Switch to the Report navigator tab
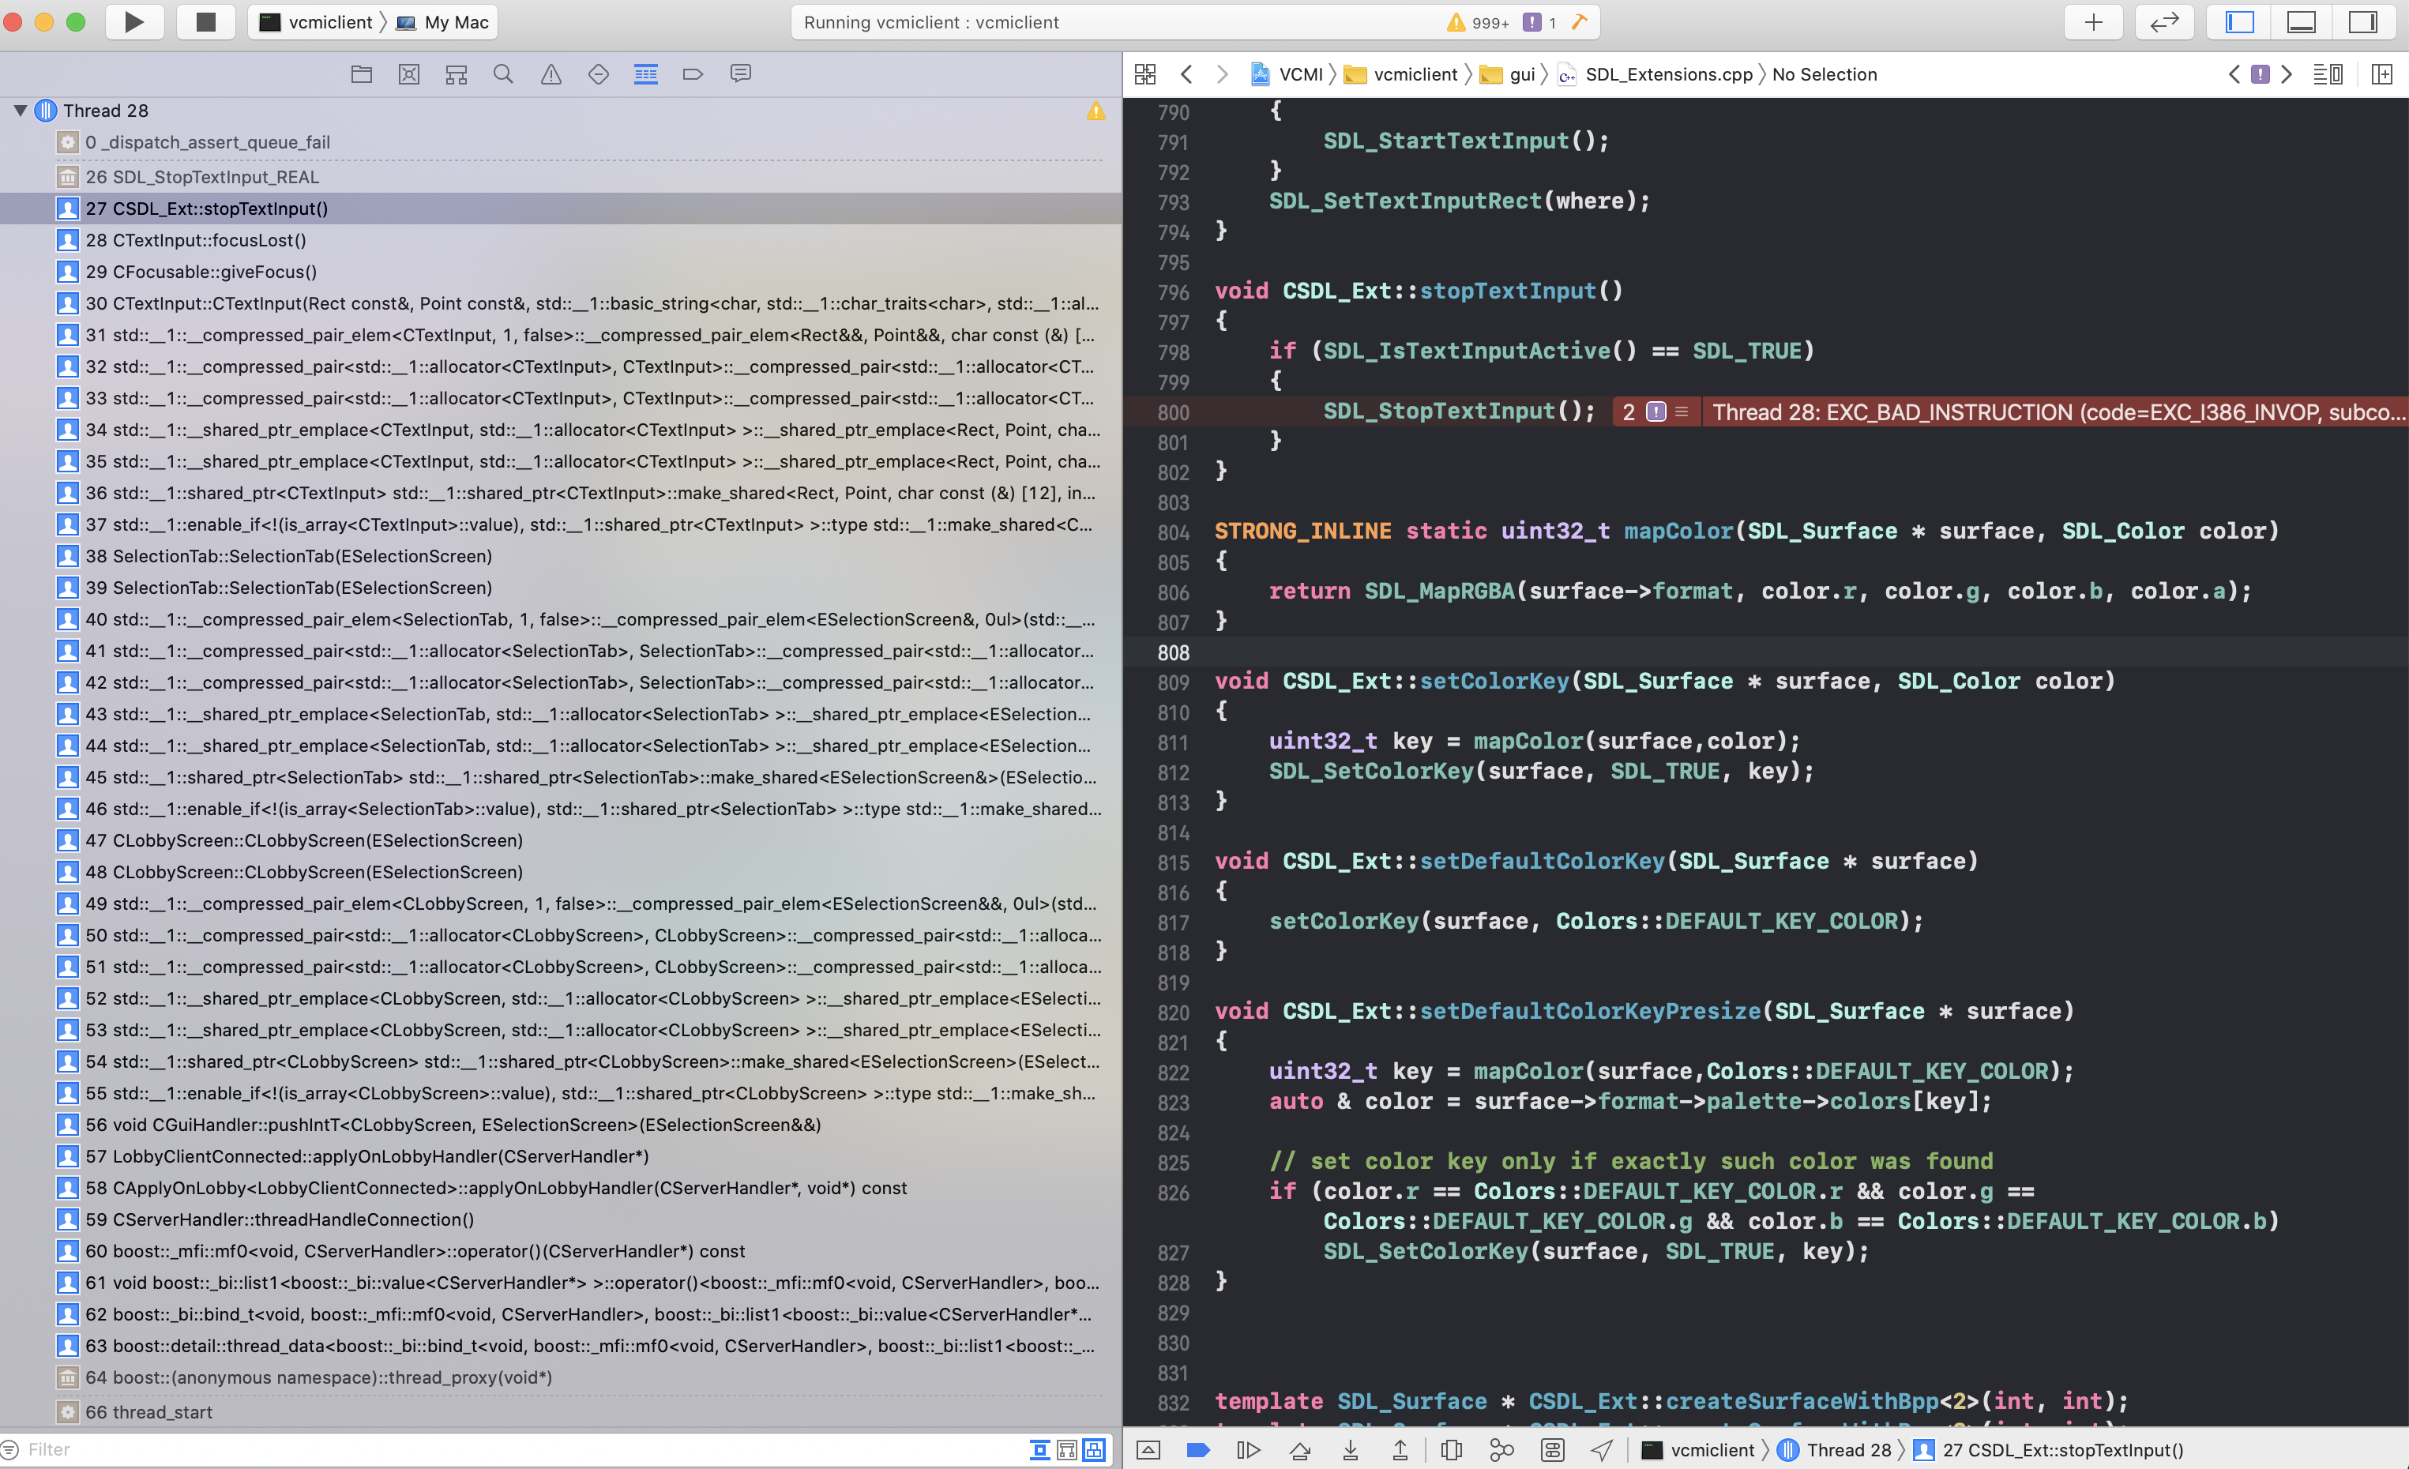2409x1469 pixels. coord(741,74)
